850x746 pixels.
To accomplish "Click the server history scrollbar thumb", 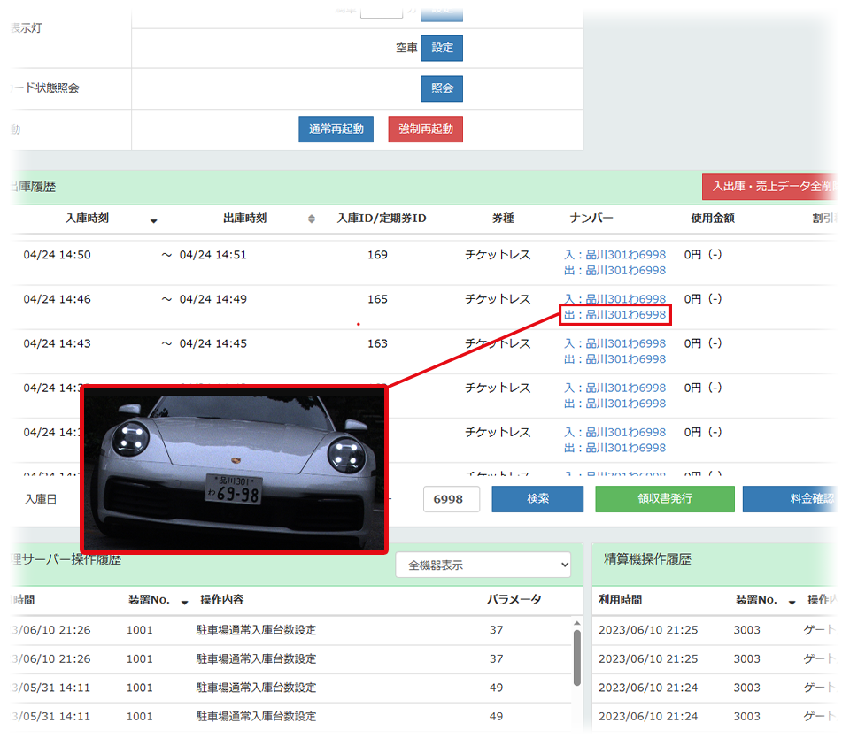I will pyautogui.click(x=576, y=658).
